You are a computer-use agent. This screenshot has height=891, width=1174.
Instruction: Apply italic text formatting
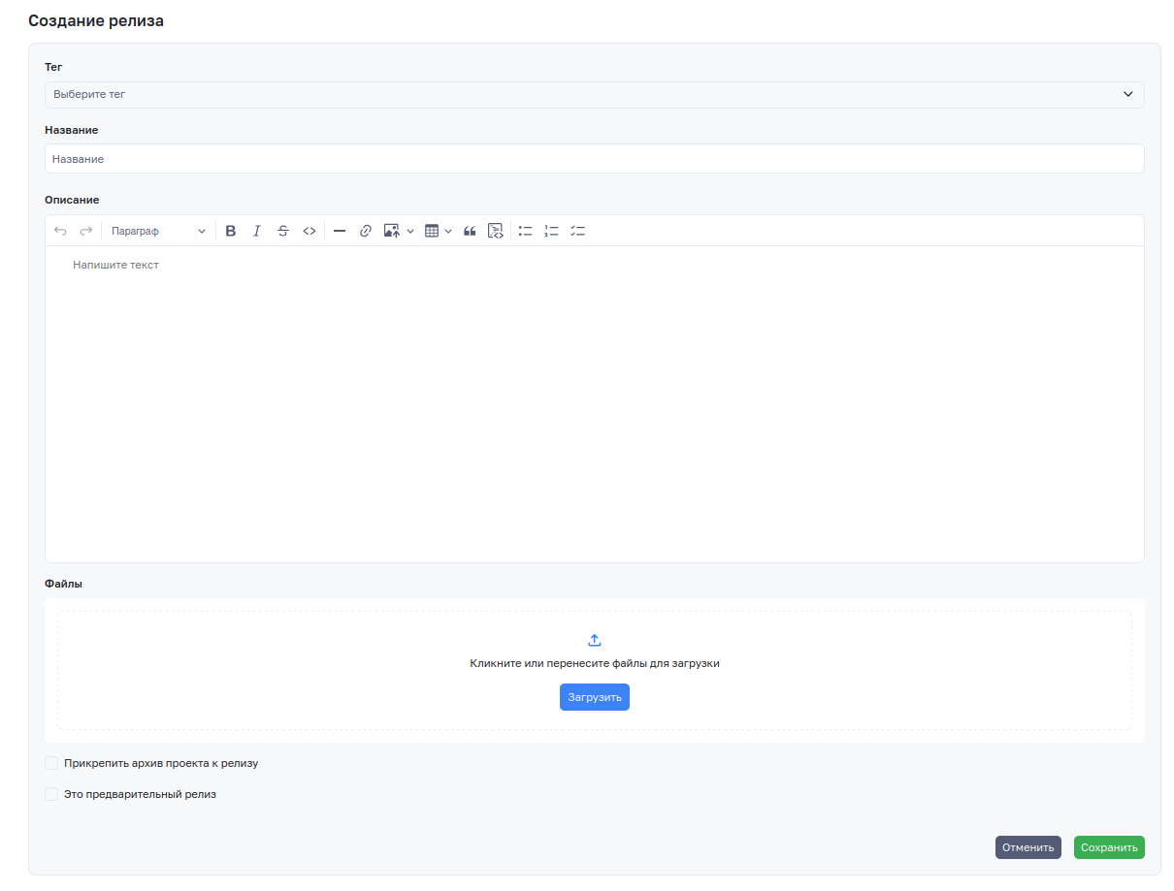[257, 231]
